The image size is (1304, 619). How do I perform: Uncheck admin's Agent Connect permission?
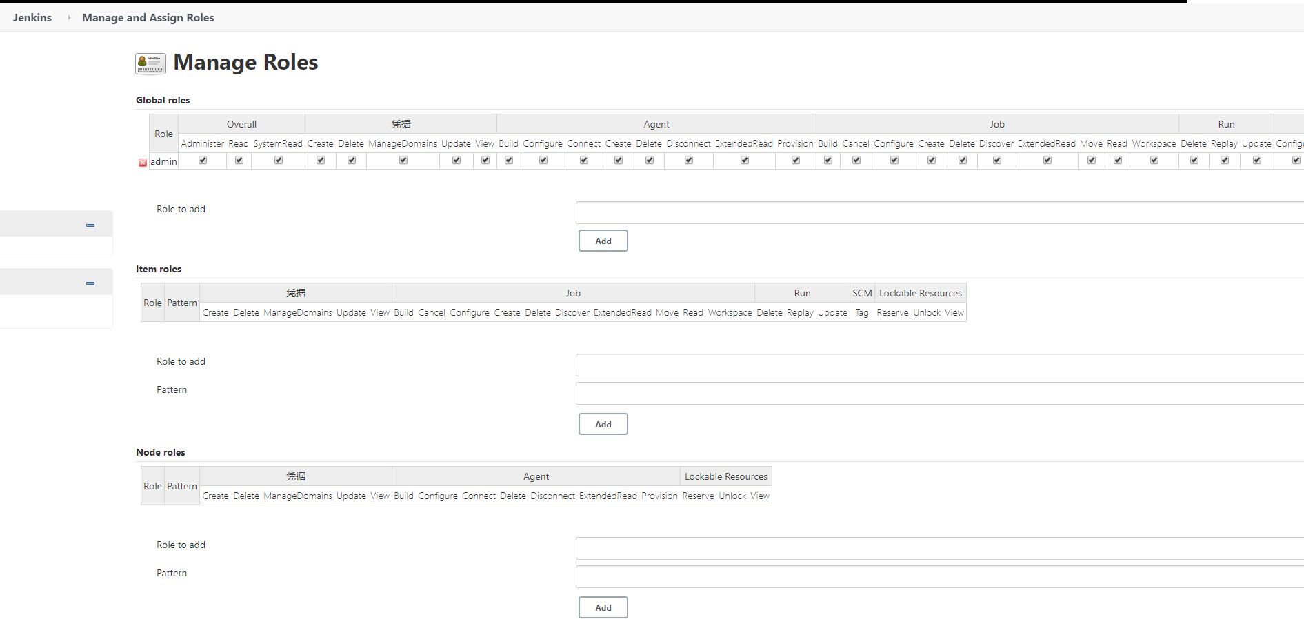tap(584, 160)
